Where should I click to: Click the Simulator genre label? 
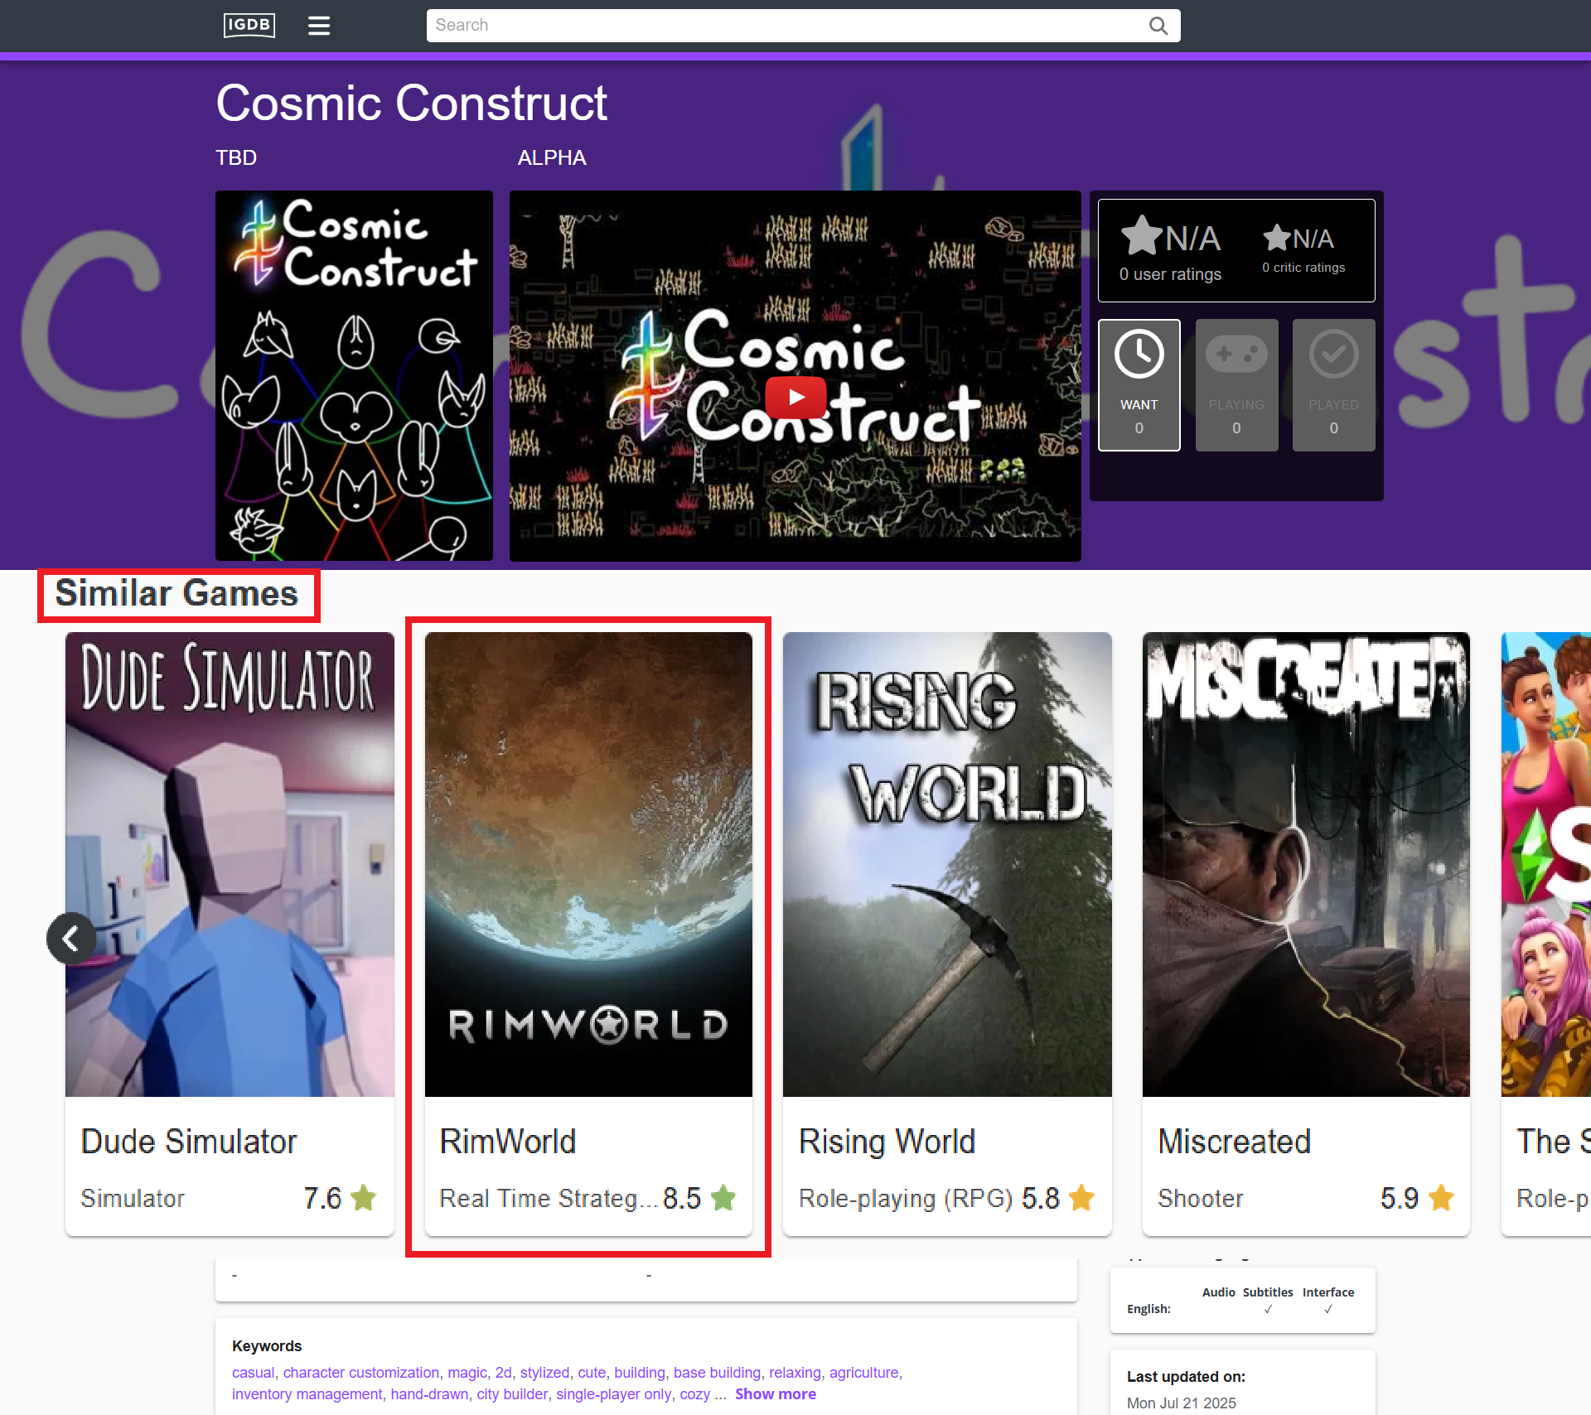point(133,1198)
